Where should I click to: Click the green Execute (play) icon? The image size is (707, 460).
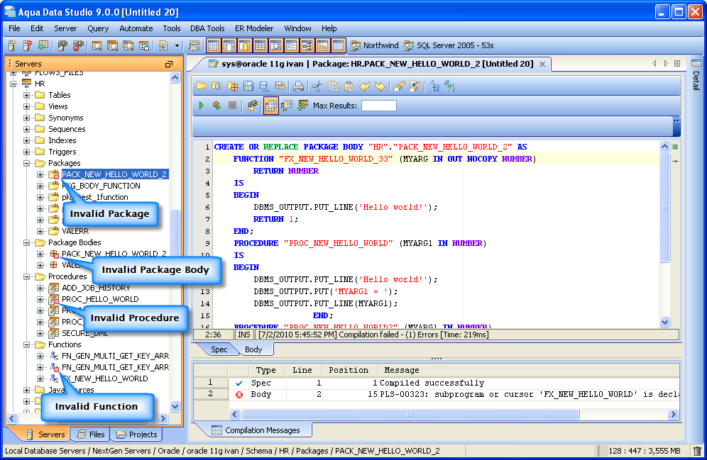(202, 106)
